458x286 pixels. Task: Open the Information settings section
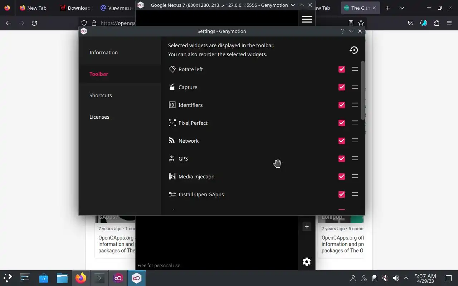(x=120, y=53)
